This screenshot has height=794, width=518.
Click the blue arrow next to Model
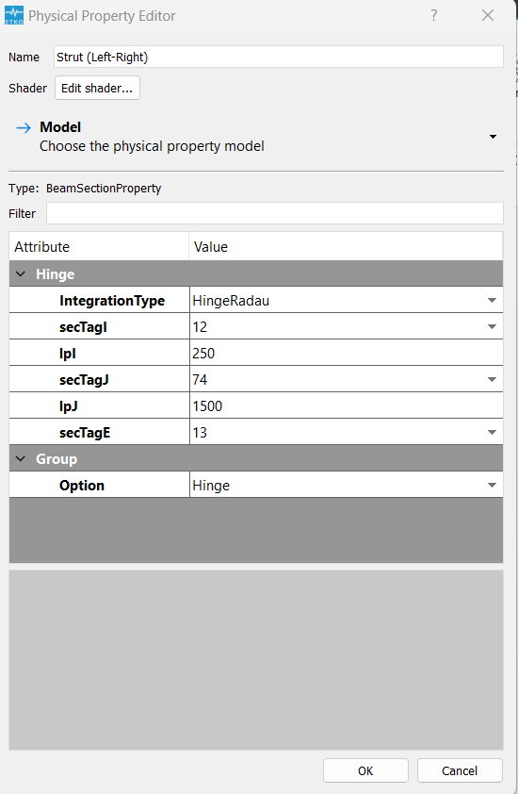[24, 127]
